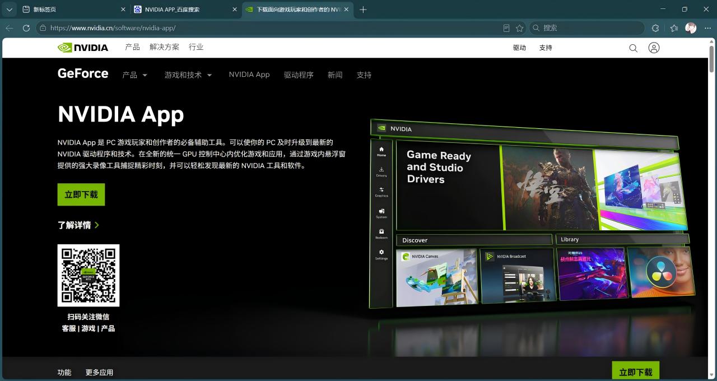
Task: Click the address bar URL
Action: coord(113,28)
